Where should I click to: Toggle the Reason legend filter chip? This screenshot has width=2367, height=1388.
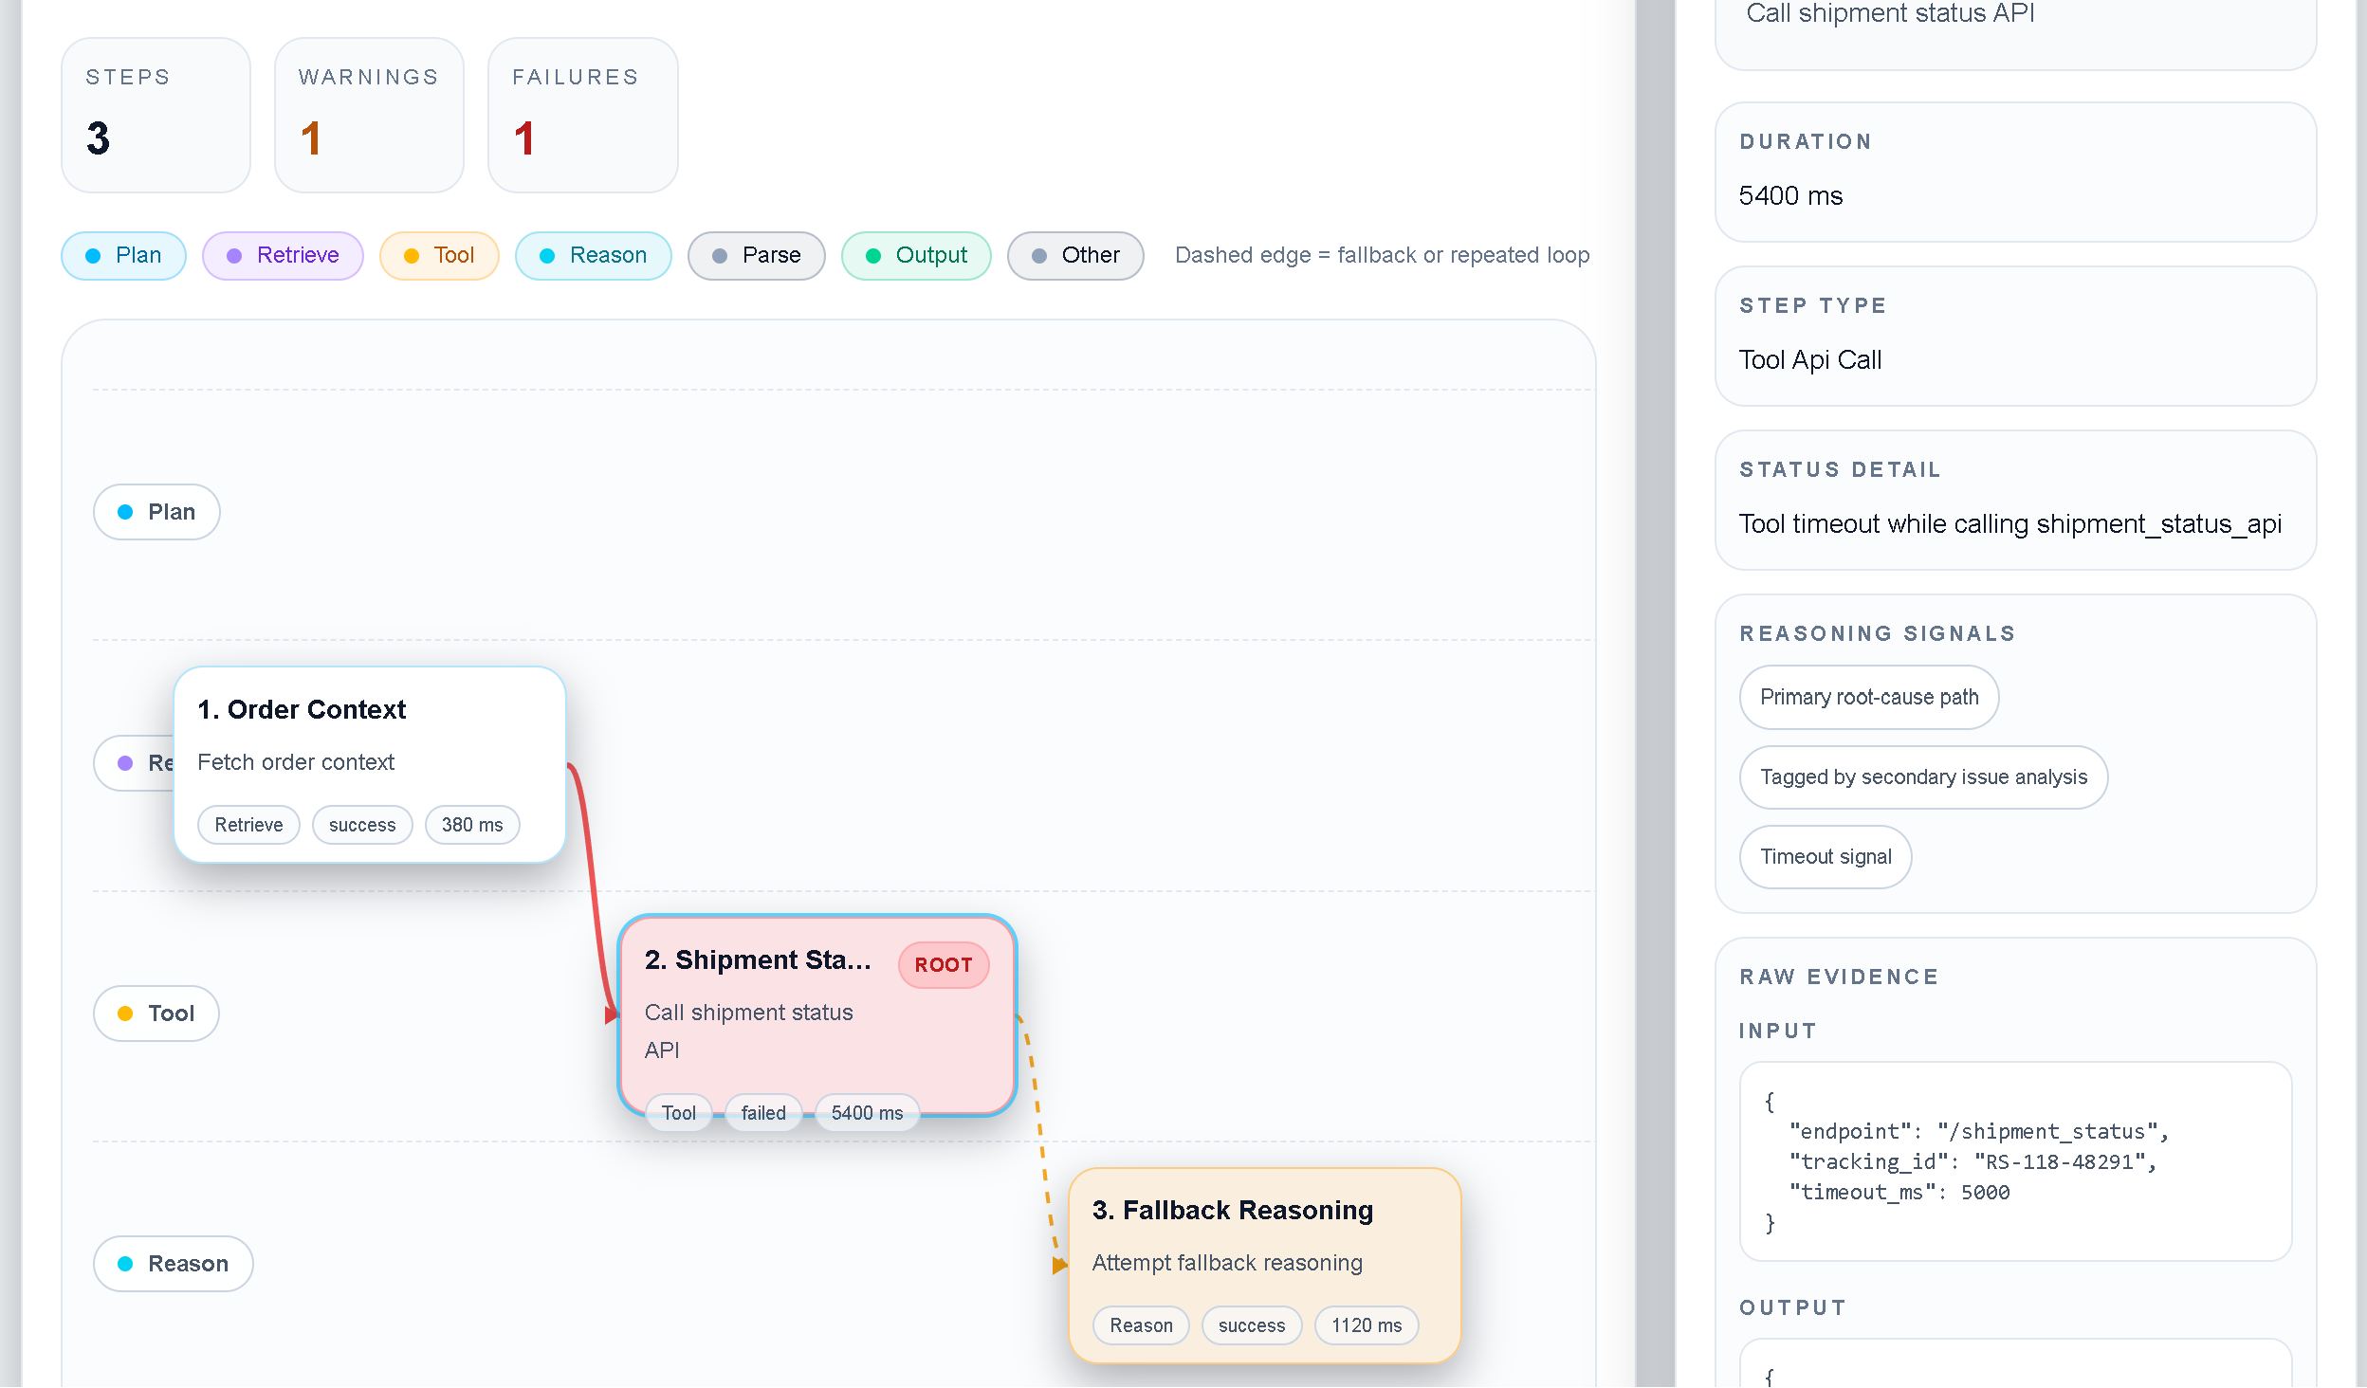click(594, 255)
